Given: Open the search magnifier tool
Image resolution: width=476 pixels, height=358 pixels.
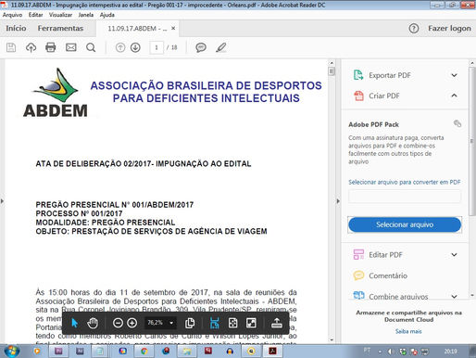Looking at the screenshot, I should click(x=91, y=47).
